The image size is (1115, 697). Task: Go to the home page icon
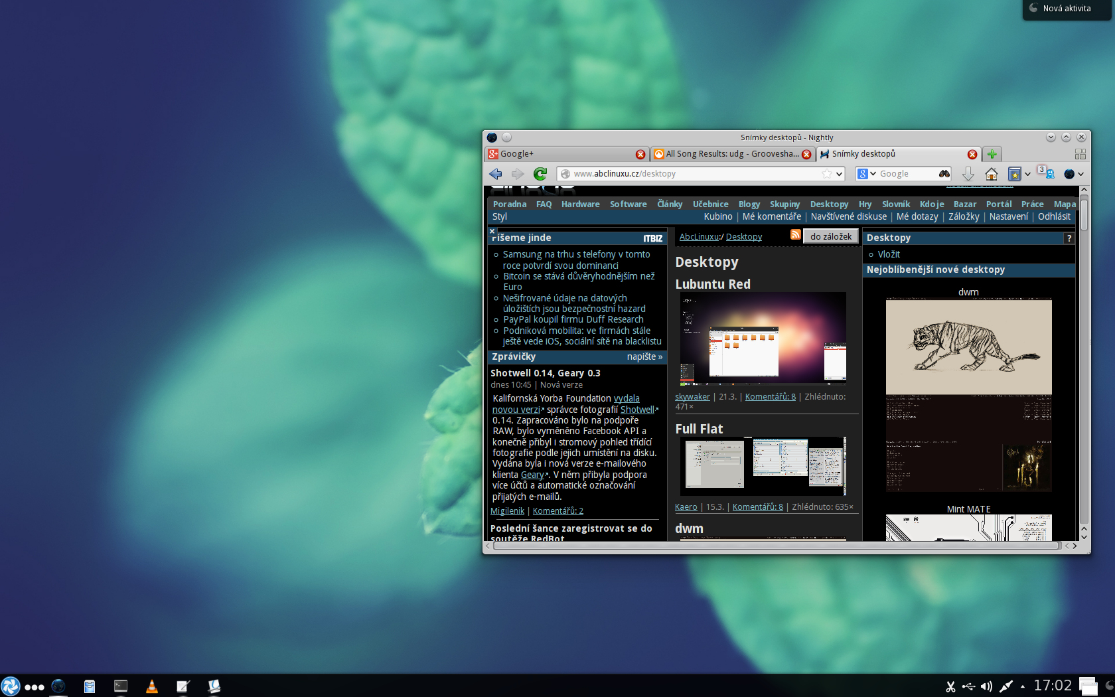pos(992,174)
